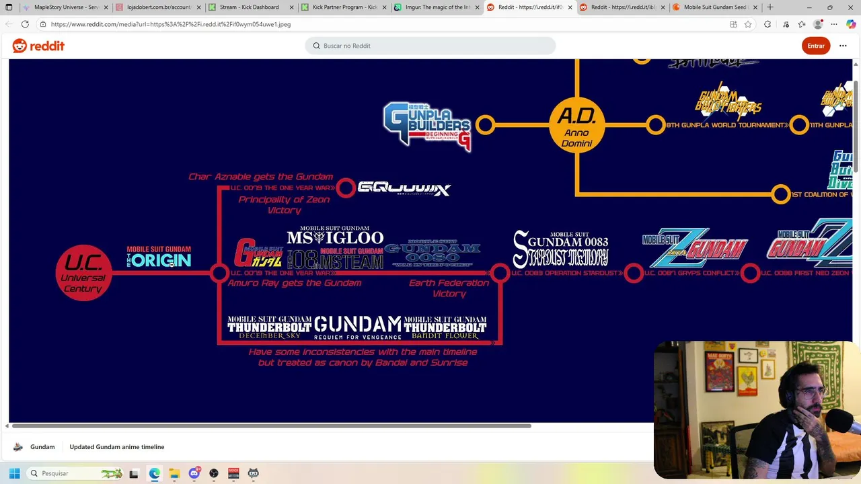This screenshot has height=484, width=861.
Task: Open Edge Settings and more menu
Action: point(835,24)
